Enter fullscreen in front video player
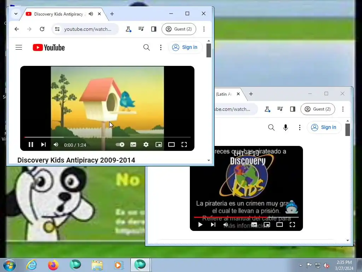362x272 pixels. tap(184, 144)
